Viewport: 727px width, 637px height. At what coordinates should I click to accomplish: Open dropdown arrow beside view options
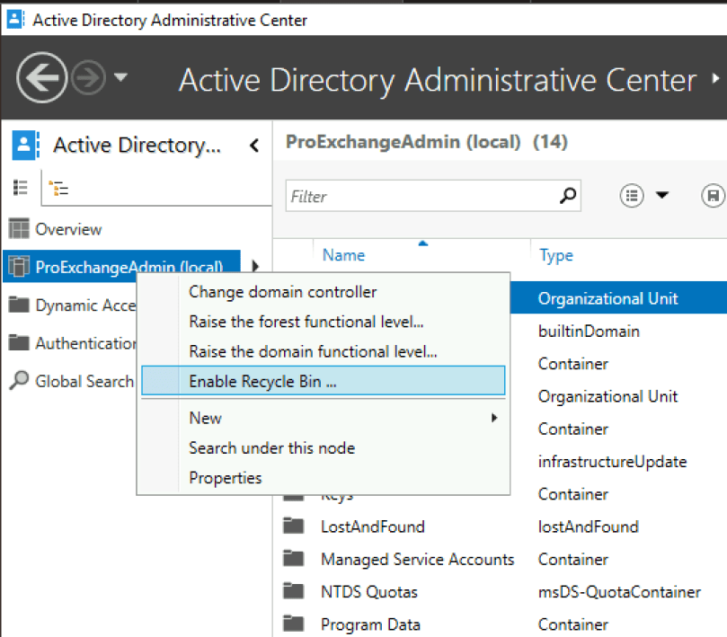(x=662, y=196)
